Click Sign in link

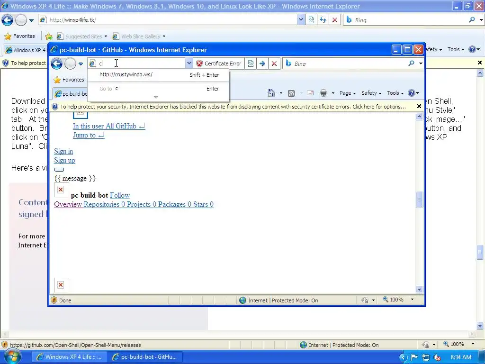click(63, 151)
